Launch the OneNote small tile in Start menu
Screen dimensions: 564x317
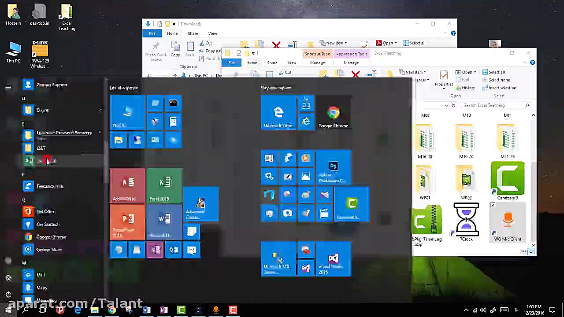pyautogui.click(x=155, y=250)
